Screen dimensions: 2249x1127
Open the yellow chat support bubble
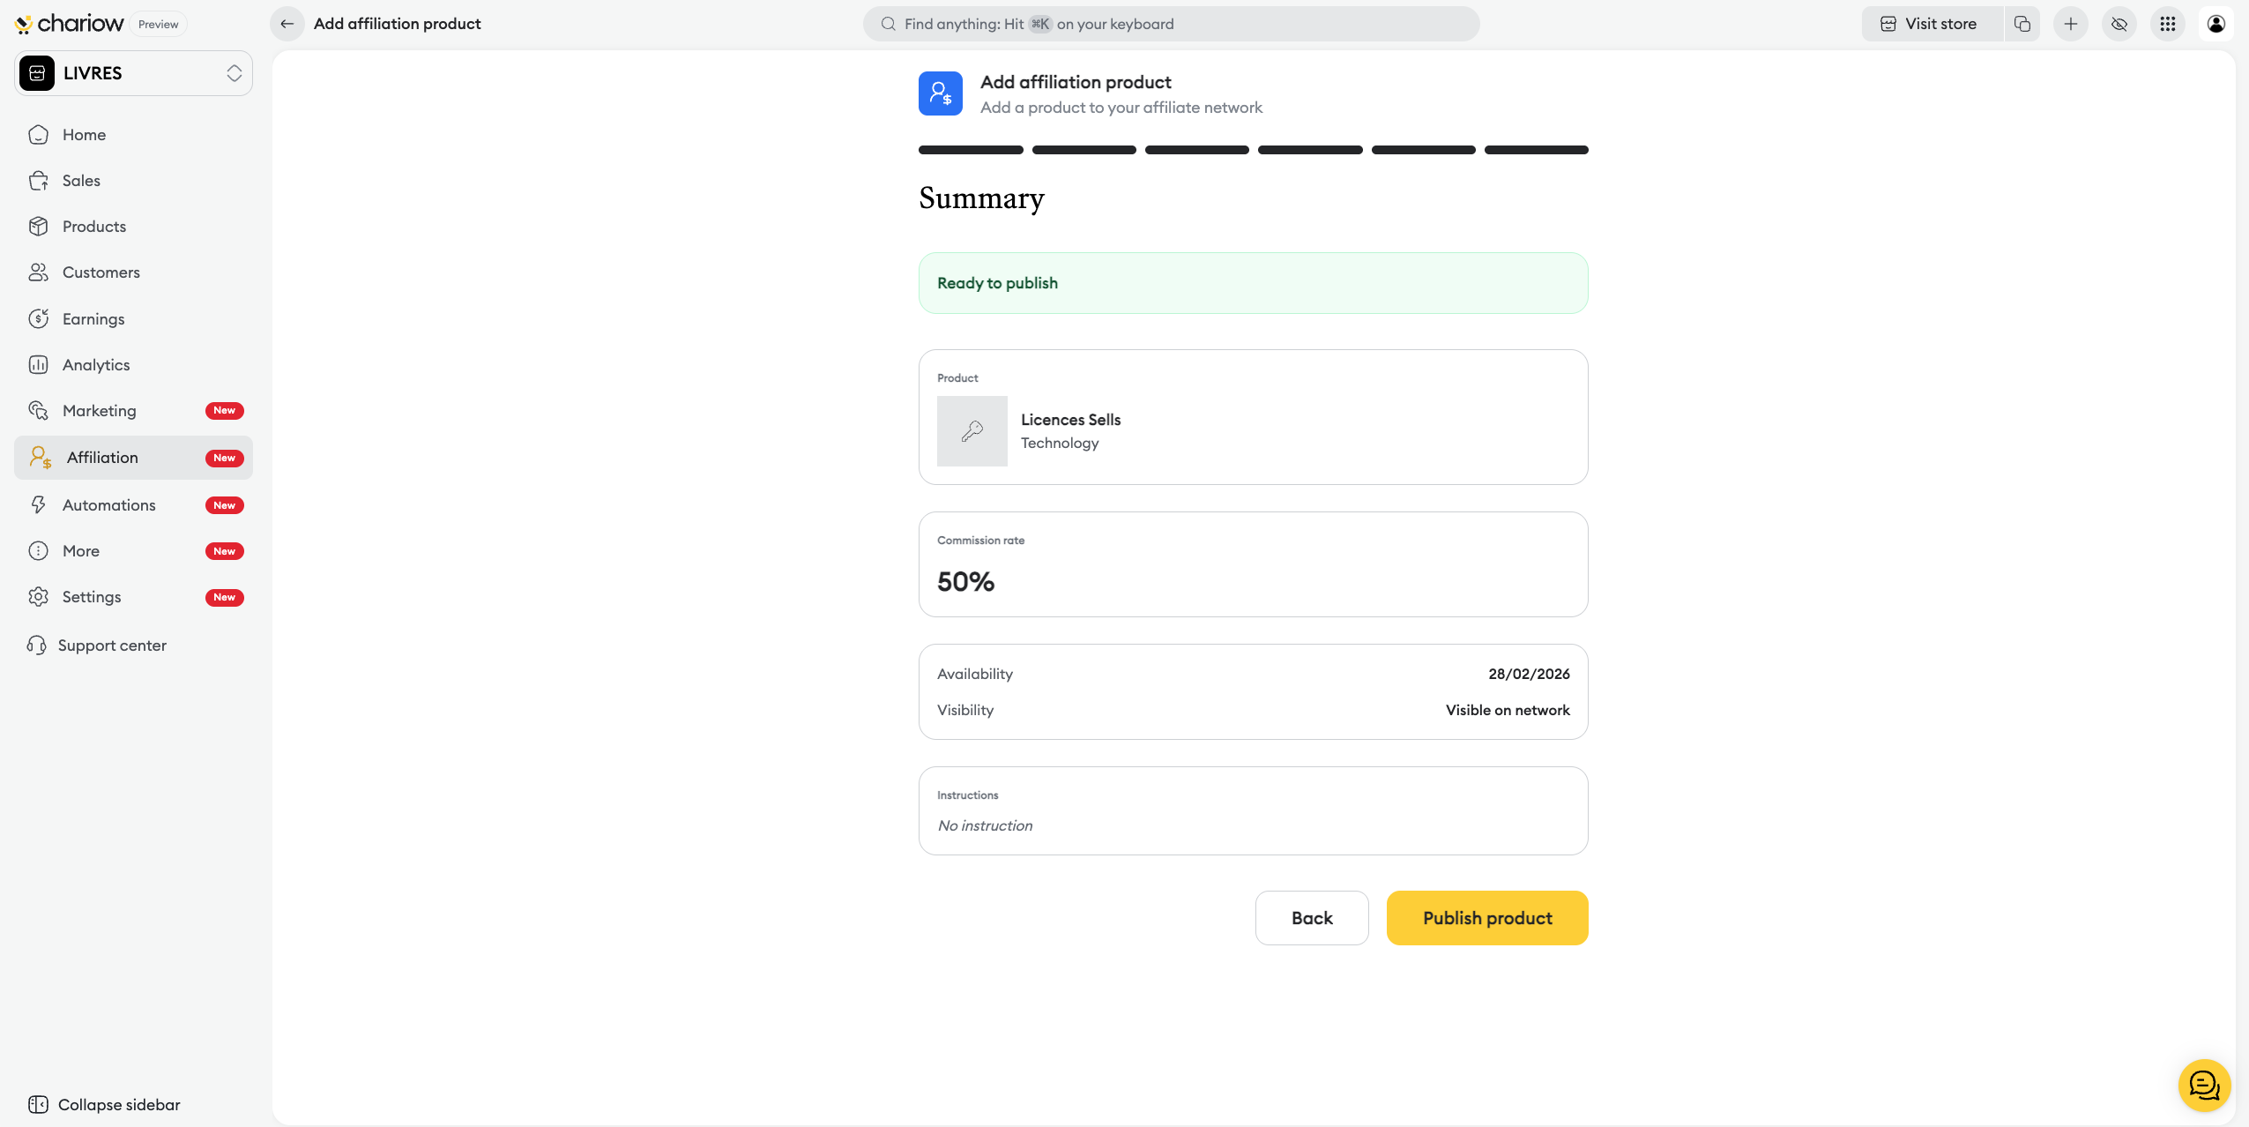(x=2203, y=1085)
